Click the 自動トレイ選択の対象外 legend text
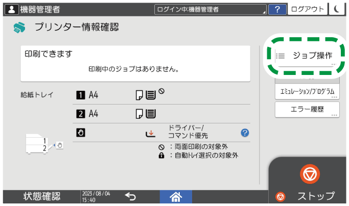Image resolution: width=349 pixels, height=206 pixels. (x=206, y=156)
